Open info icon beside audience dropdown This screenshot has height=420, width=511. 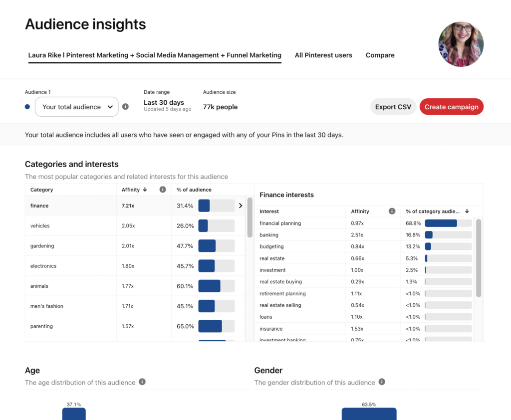tap(125, 107)
